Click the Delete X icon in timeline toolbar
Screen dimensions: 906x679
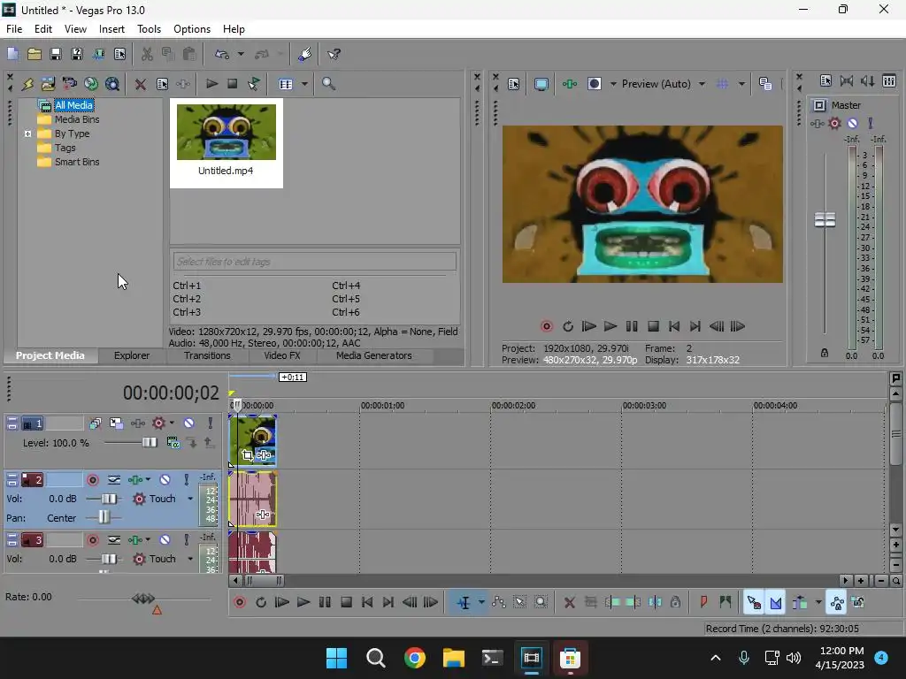(569, 603)
